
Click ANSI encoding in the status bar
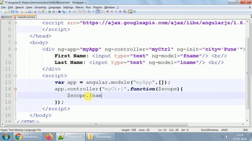[x=224, y=130]
